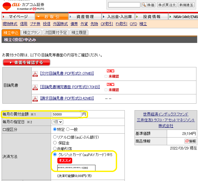Click the 新規建玉 button
The width and height of the screenshot is (198, 181).
click(x=186, y=5)
